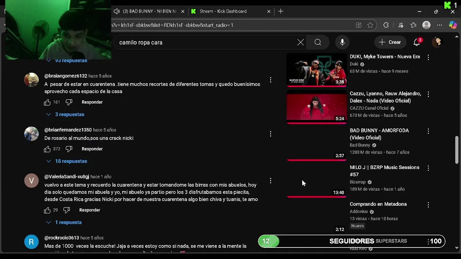Image resolution: width=461 pixels, height=259 pixels.
Task: Dislike braiangomez6132's comment
Action: click(69, 102)
